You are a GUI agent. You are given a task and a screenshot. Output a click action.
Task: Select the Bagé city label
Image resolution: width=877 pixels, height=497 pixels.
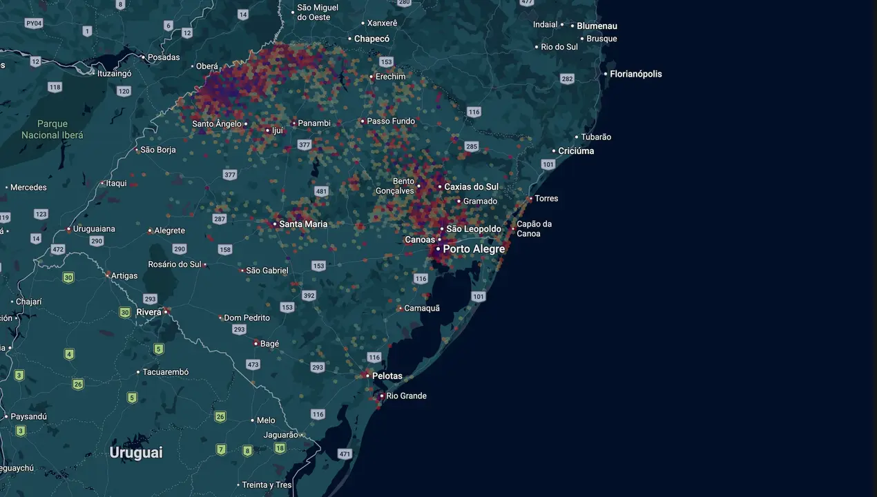tap(269, 344)
